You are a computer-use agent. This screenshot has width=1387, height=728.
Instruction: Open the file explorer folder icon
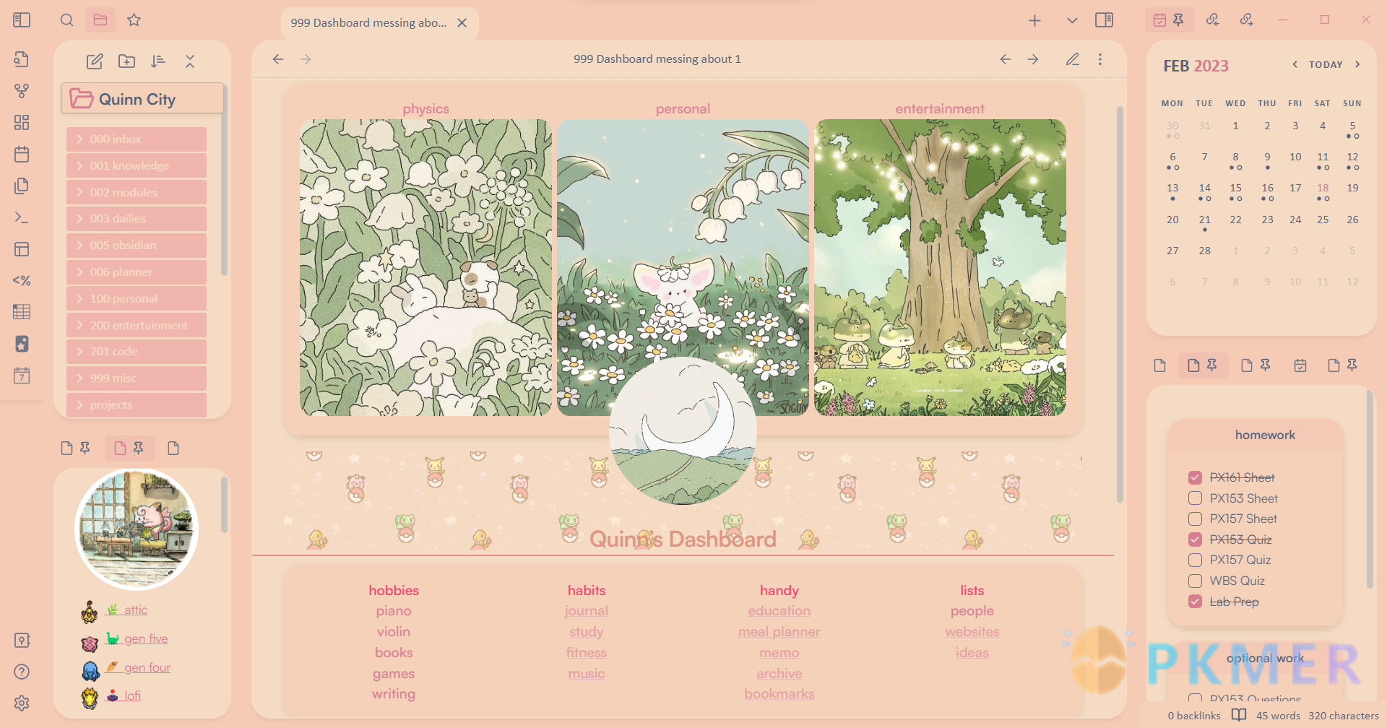[100, 20]
